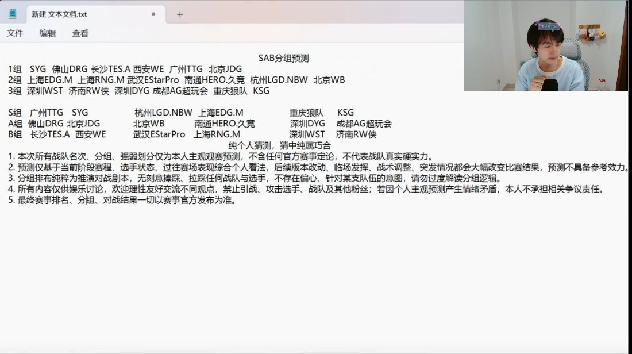Click 重庆狼队 in the S组 row
Screen dimensions: 632x354
tap(306, 113)
